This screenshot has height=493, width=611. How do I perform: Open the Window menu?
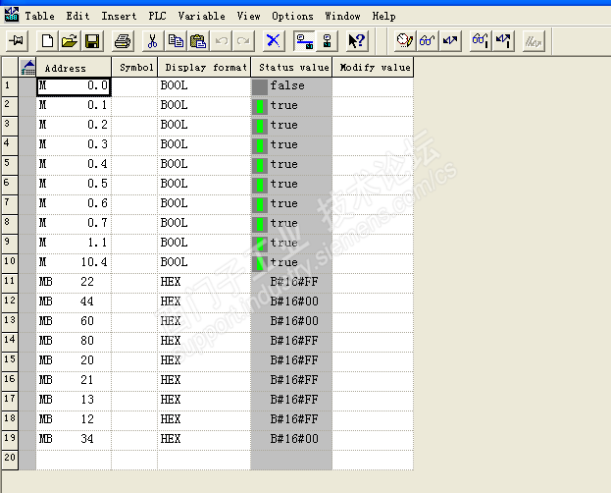point(342,16)
